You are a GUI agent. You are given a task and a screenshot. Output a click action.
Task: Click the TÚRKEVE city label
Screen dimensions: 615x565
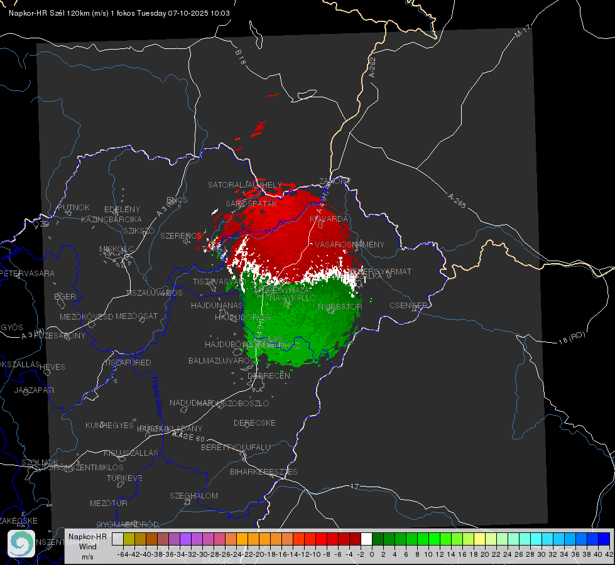[124, 478]
